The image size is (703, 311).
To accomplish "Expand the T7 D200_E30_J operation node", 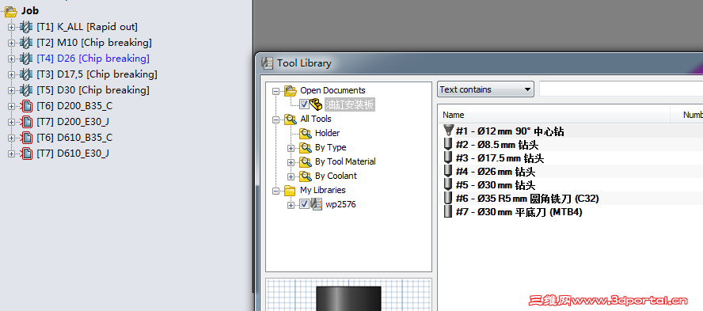I will click(x=11, y=122).
